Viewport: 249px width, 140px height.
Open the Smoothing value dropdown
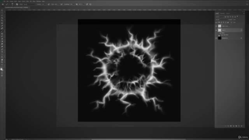74,4
